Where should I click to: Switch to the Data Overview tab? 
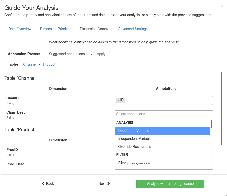click(x=20, y=29)
